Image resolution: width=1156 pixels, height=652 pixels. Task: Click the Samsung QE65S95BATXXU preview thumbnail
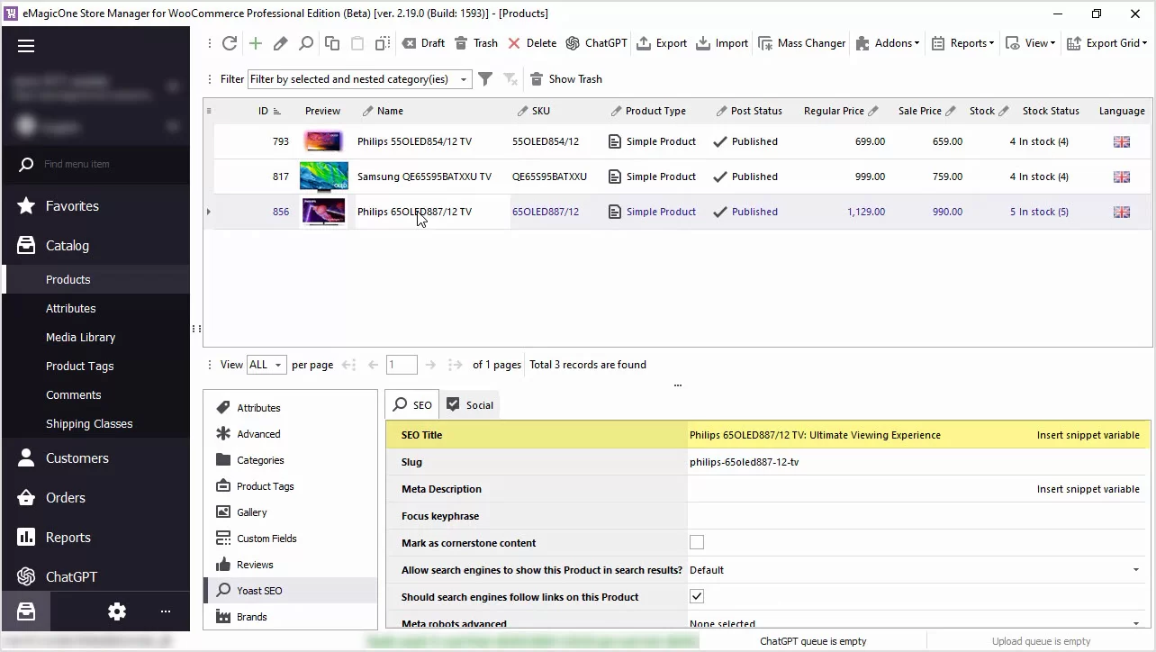click(323, 177)
